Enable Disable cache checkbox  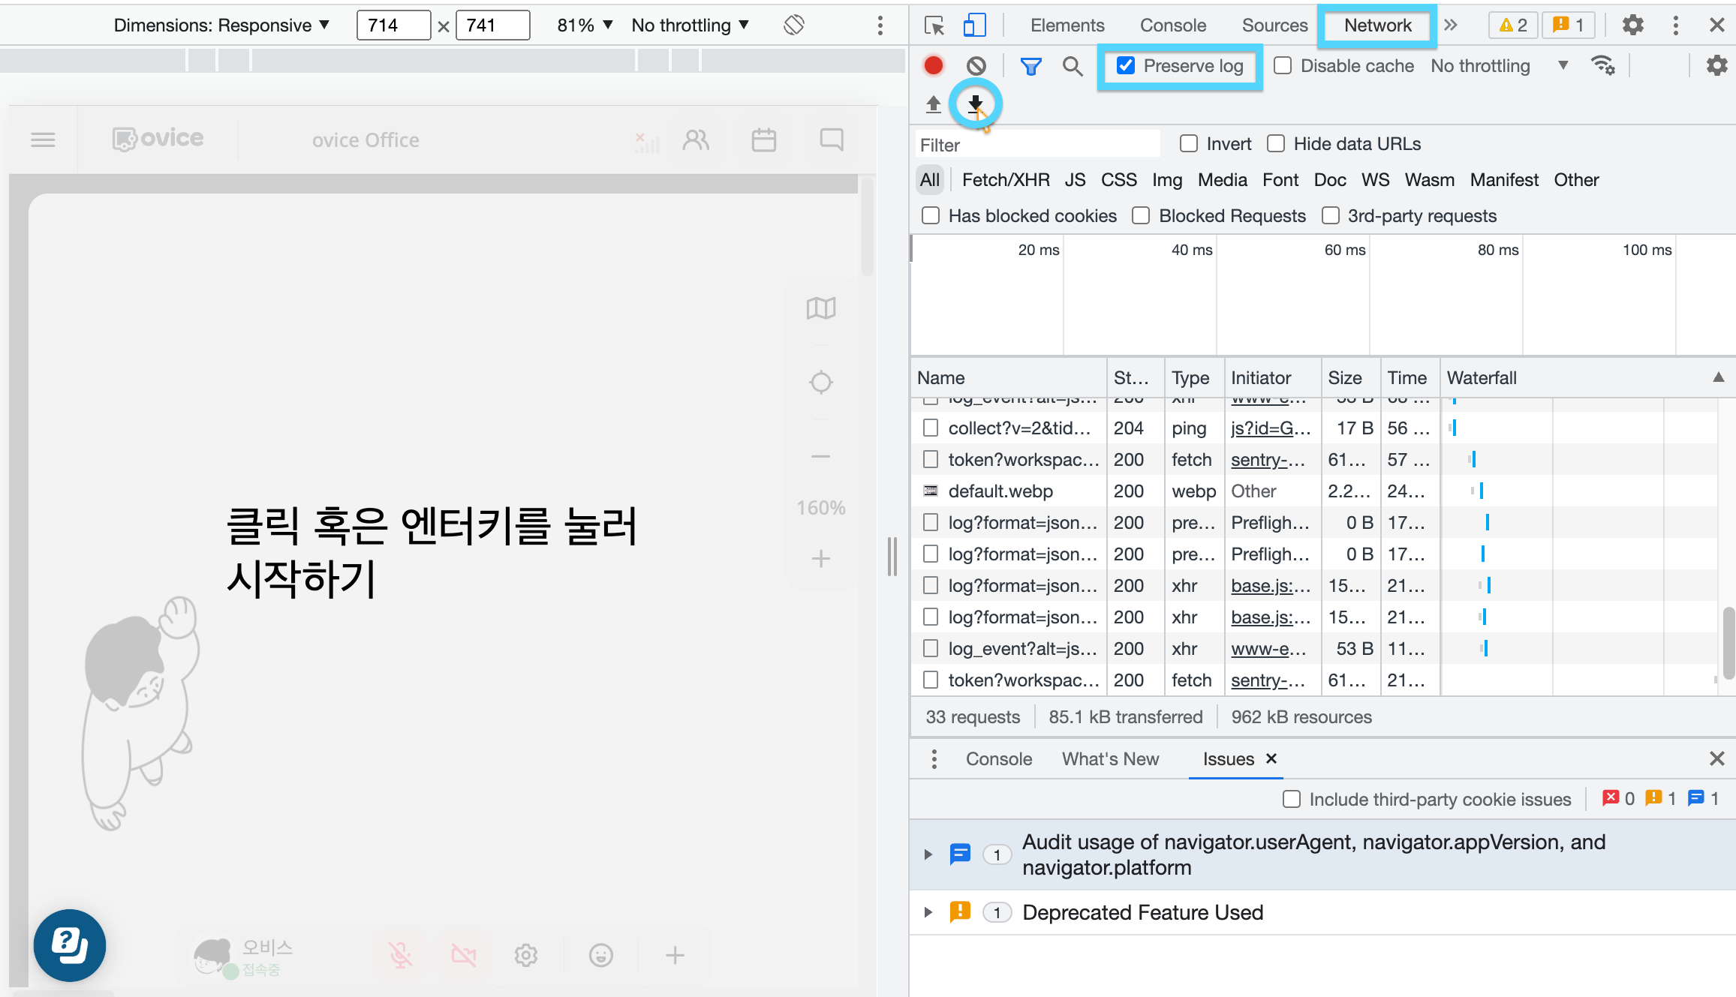click(x=1283, y=66)
